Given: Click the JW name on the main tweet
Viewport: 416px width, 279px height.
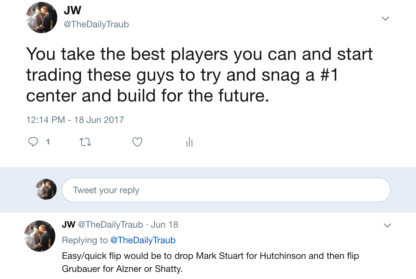Looking at the screenshot, I should pyautogui.click(x=72, y=10).
